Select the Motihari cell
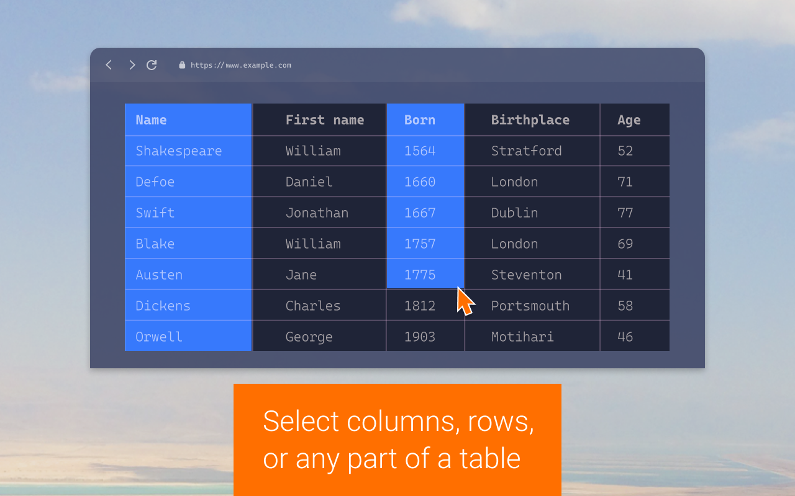 click(x=532, y=337)
